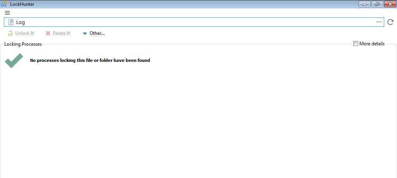This screenshot has height=178, width=397.
Task: Close the LockHunter window
Action: pyautogui.click(x=389, y=4)
